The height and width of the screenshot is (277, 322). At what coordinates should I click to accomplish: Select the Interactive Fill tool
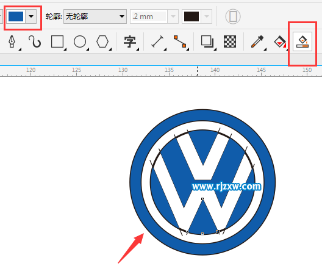pos(280,41)
